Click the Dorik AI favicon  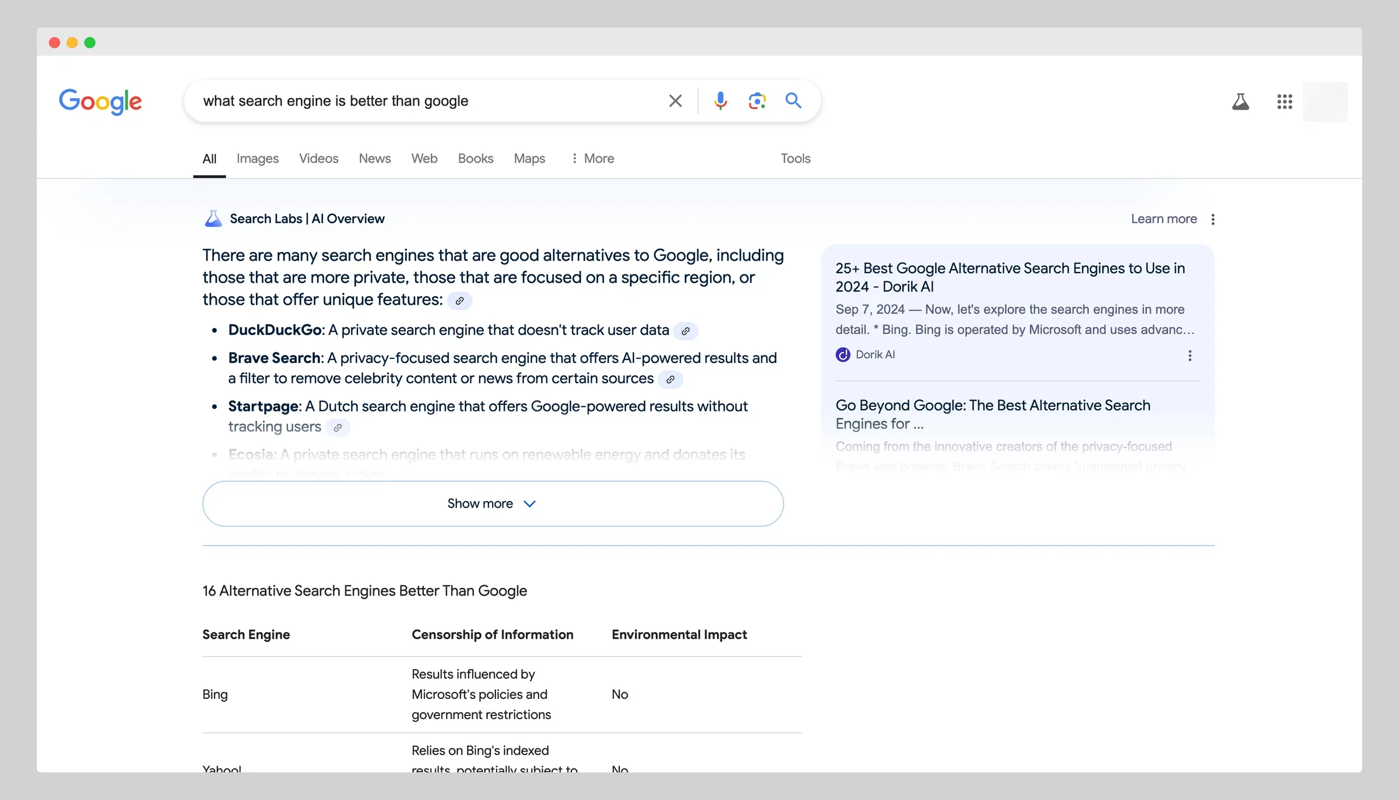click(x=843, y=355)
